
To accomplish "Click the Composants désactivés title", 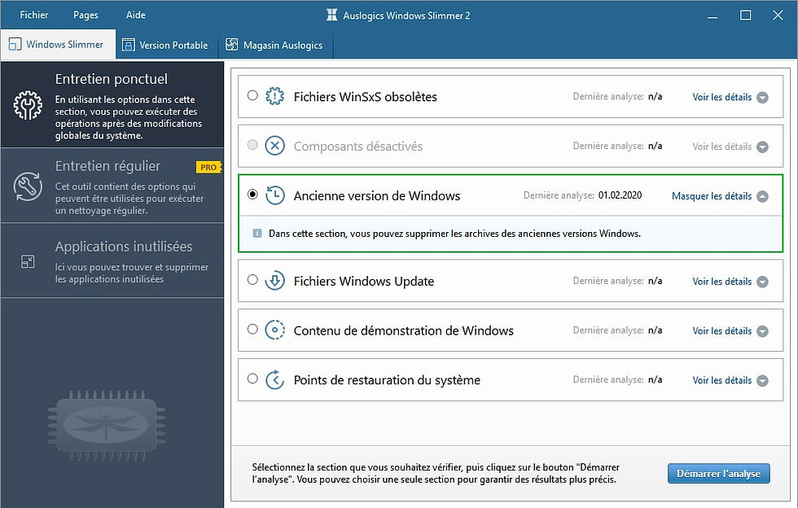I will [357, 146].
